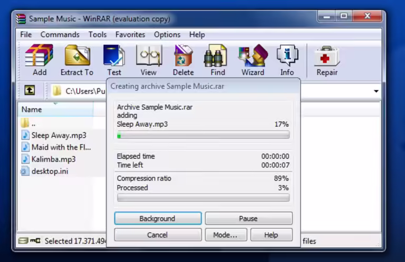Image resolution: width=405 pixels, height=262 pixels.
Task: Click the Sleep Away.mp3 file progress bar
Action: coord(203,135)
